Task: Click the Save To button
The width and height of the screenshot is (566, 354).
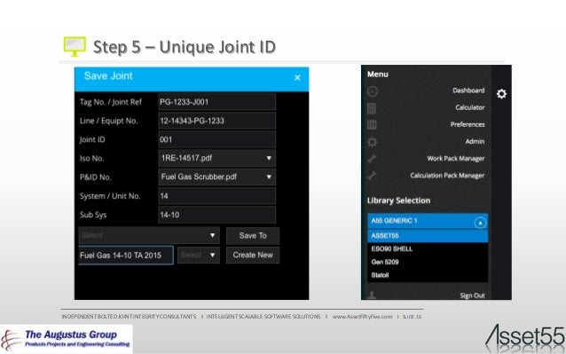Action: 253,236
